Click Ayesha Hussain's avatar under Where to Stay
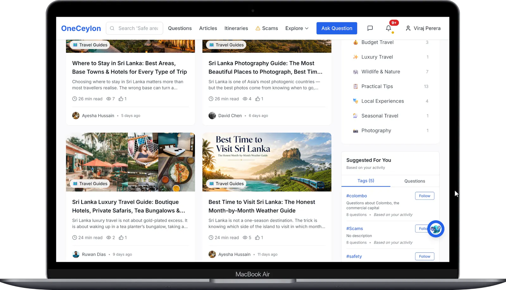This screenshot has height=290, width=506. point(76,115)
